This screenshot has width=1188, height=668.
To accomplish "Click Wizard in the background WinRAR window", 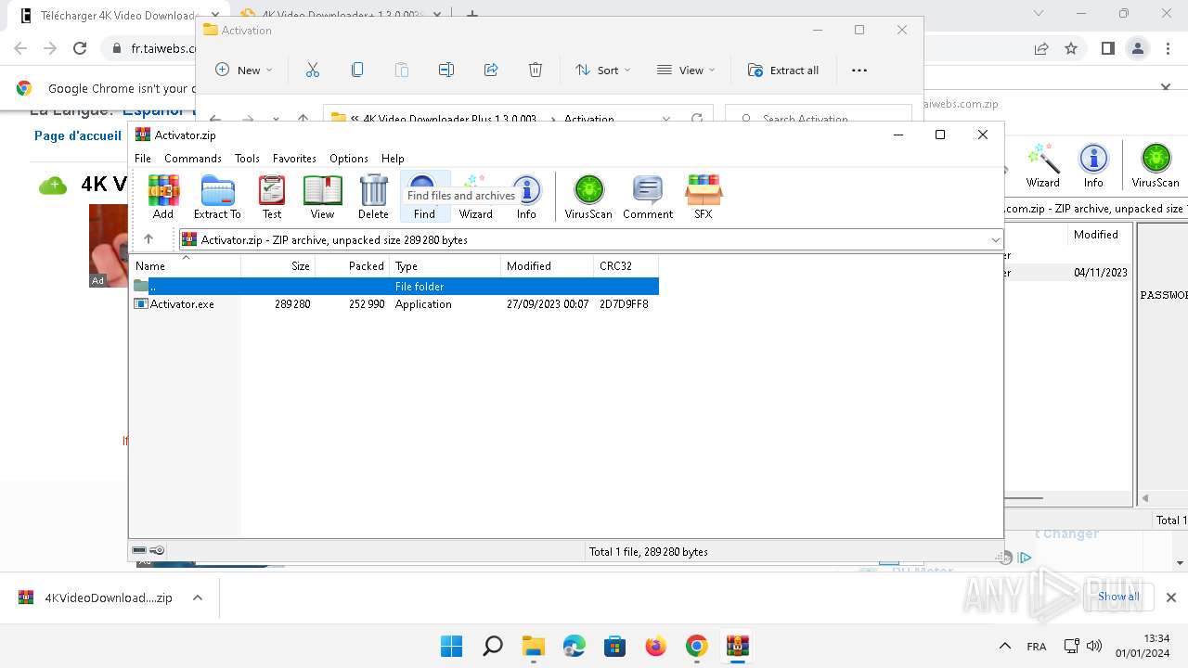I will [1043, 167].
